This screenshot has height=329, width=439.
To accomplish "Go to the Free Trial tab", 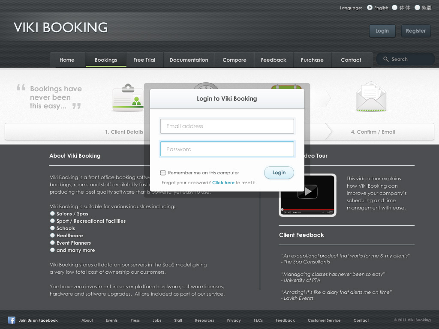I will (144, 60).
